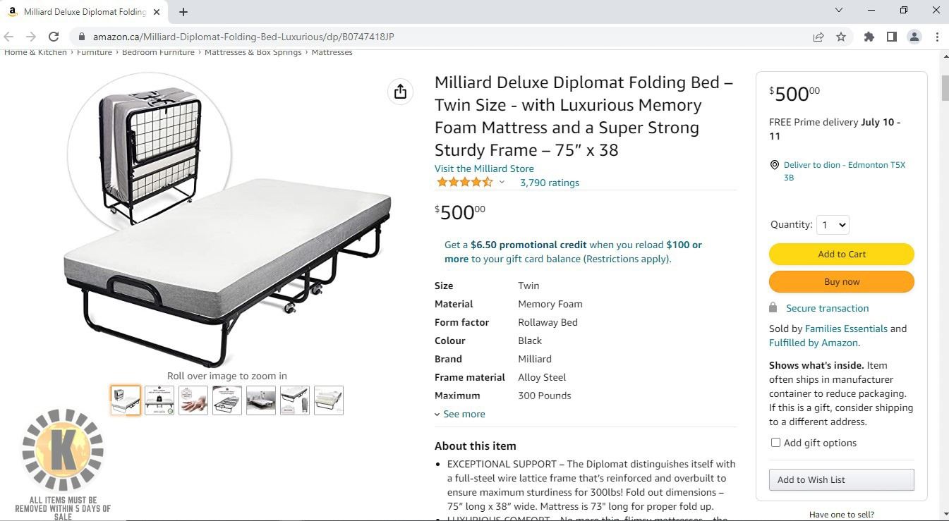Viewport: 949px width, 521px height.
Task: Open a new tab with the plus icon
Action: click(x=183, y=12)
